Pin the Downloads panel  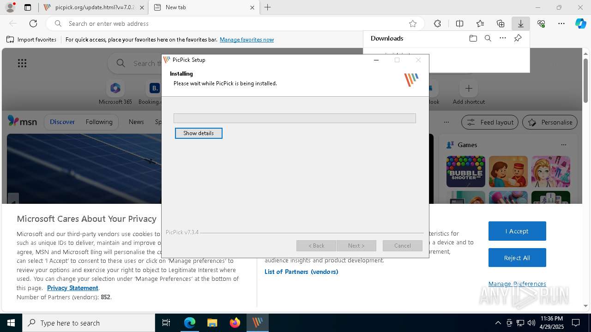tap(518, 38)
